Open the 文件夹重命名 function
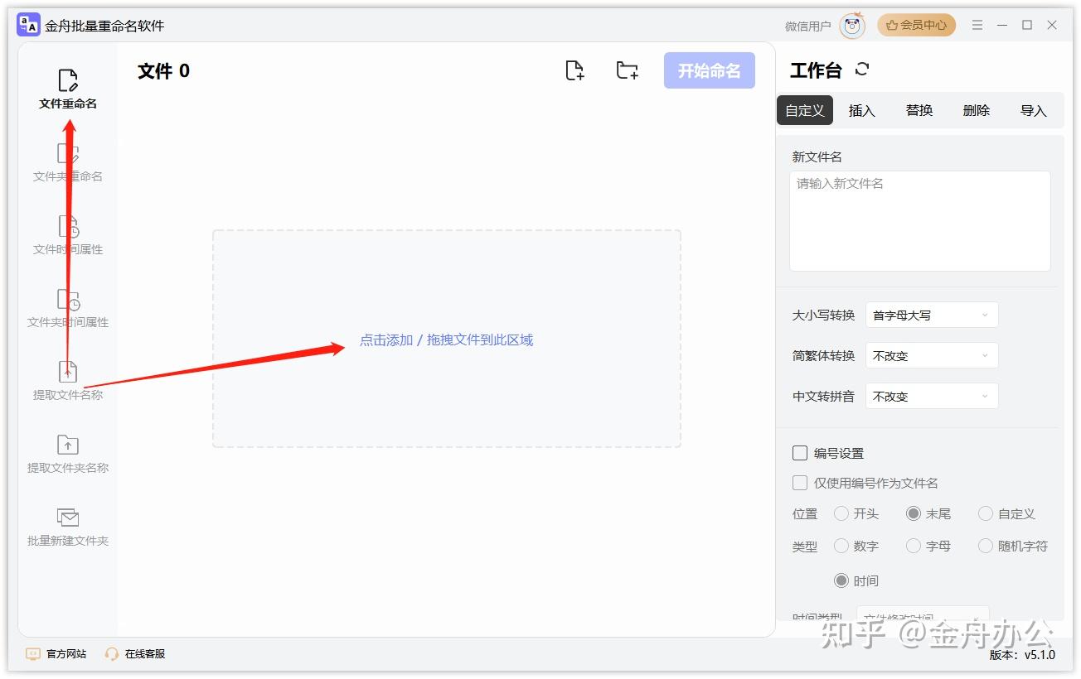Image resolution: width=1081 pixels, height=679 pixels. click(x=66, y=161)
